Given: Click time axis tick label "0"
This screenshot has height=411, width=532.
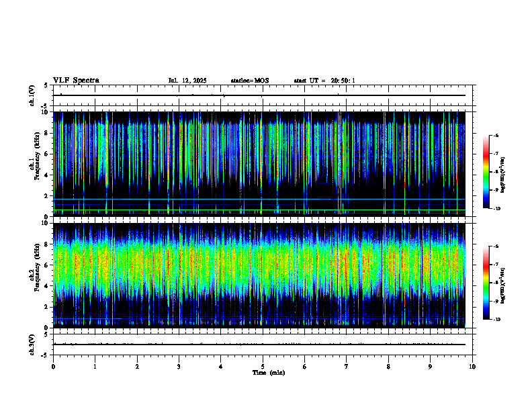Looking at the screenshot, I should tap(53, 367).
